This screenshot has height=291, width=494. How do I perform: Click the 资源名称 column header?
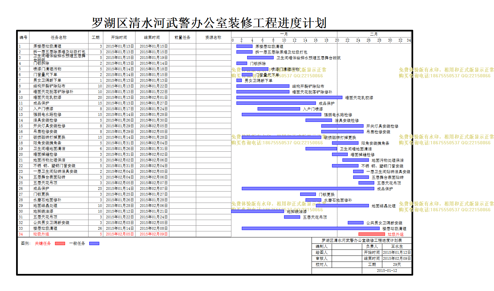tap(213, 38)
